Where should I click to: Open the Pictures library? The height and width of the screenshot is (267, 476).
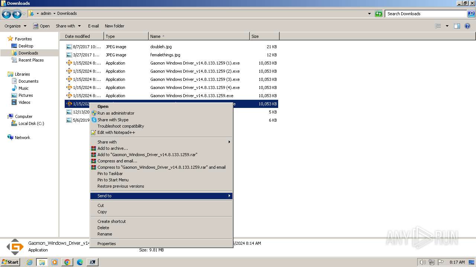(x=26, y=95)
